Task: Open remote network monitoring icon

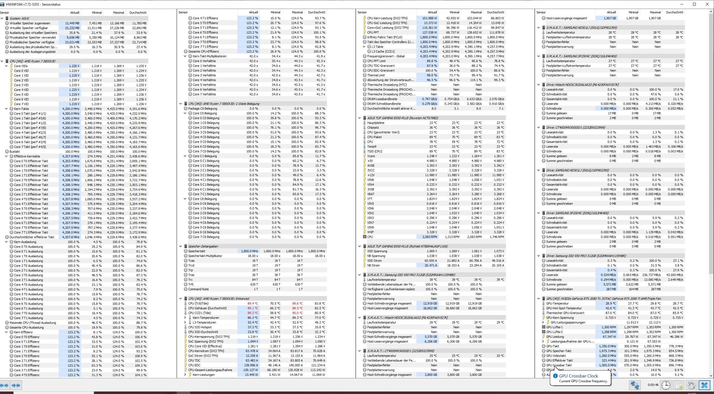Action: (634, 385)
